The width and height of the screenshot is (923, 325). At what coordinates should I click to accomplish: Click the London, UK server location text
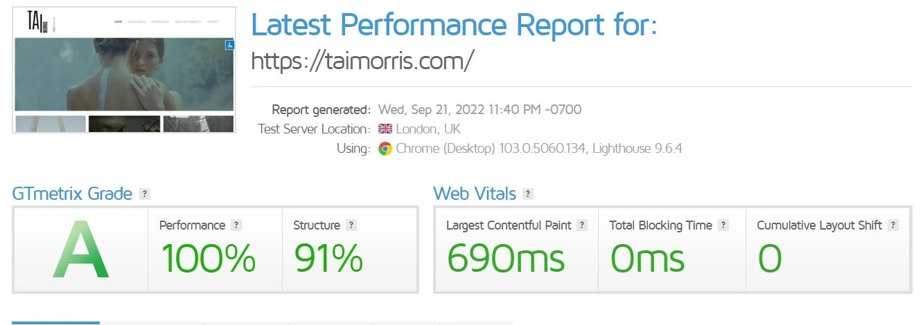(x=428, y=129)
